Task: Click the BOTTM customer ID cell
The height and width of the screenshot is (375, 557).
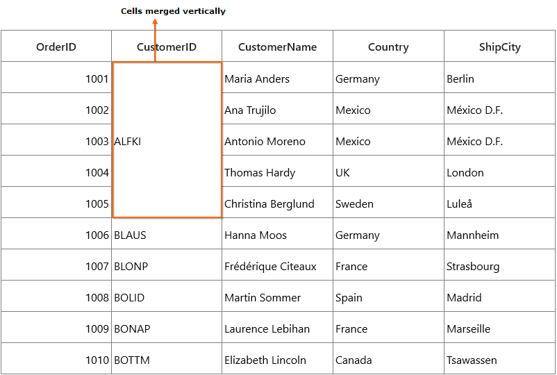Action: [167, 358]
